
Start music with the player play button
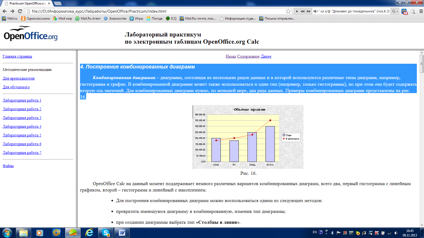[x=297, y=11]
